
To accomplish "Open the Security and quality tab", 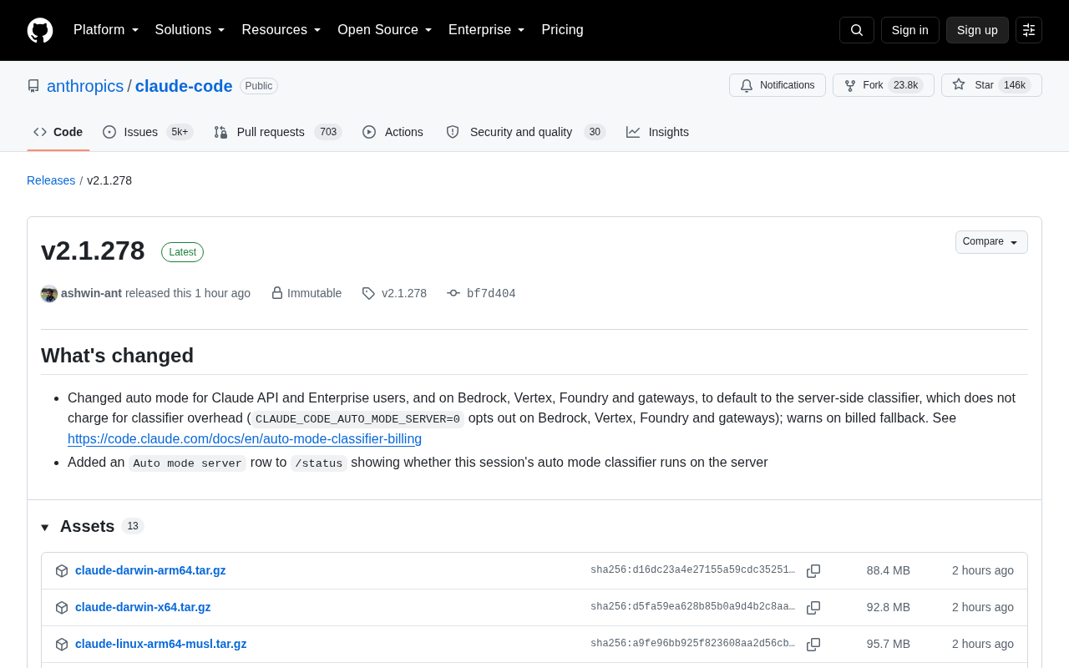I will (525, 132).
